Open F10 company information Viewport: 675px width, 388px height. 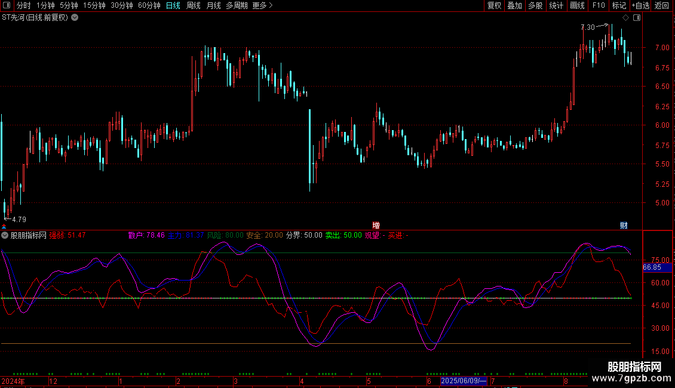(598, 6)
